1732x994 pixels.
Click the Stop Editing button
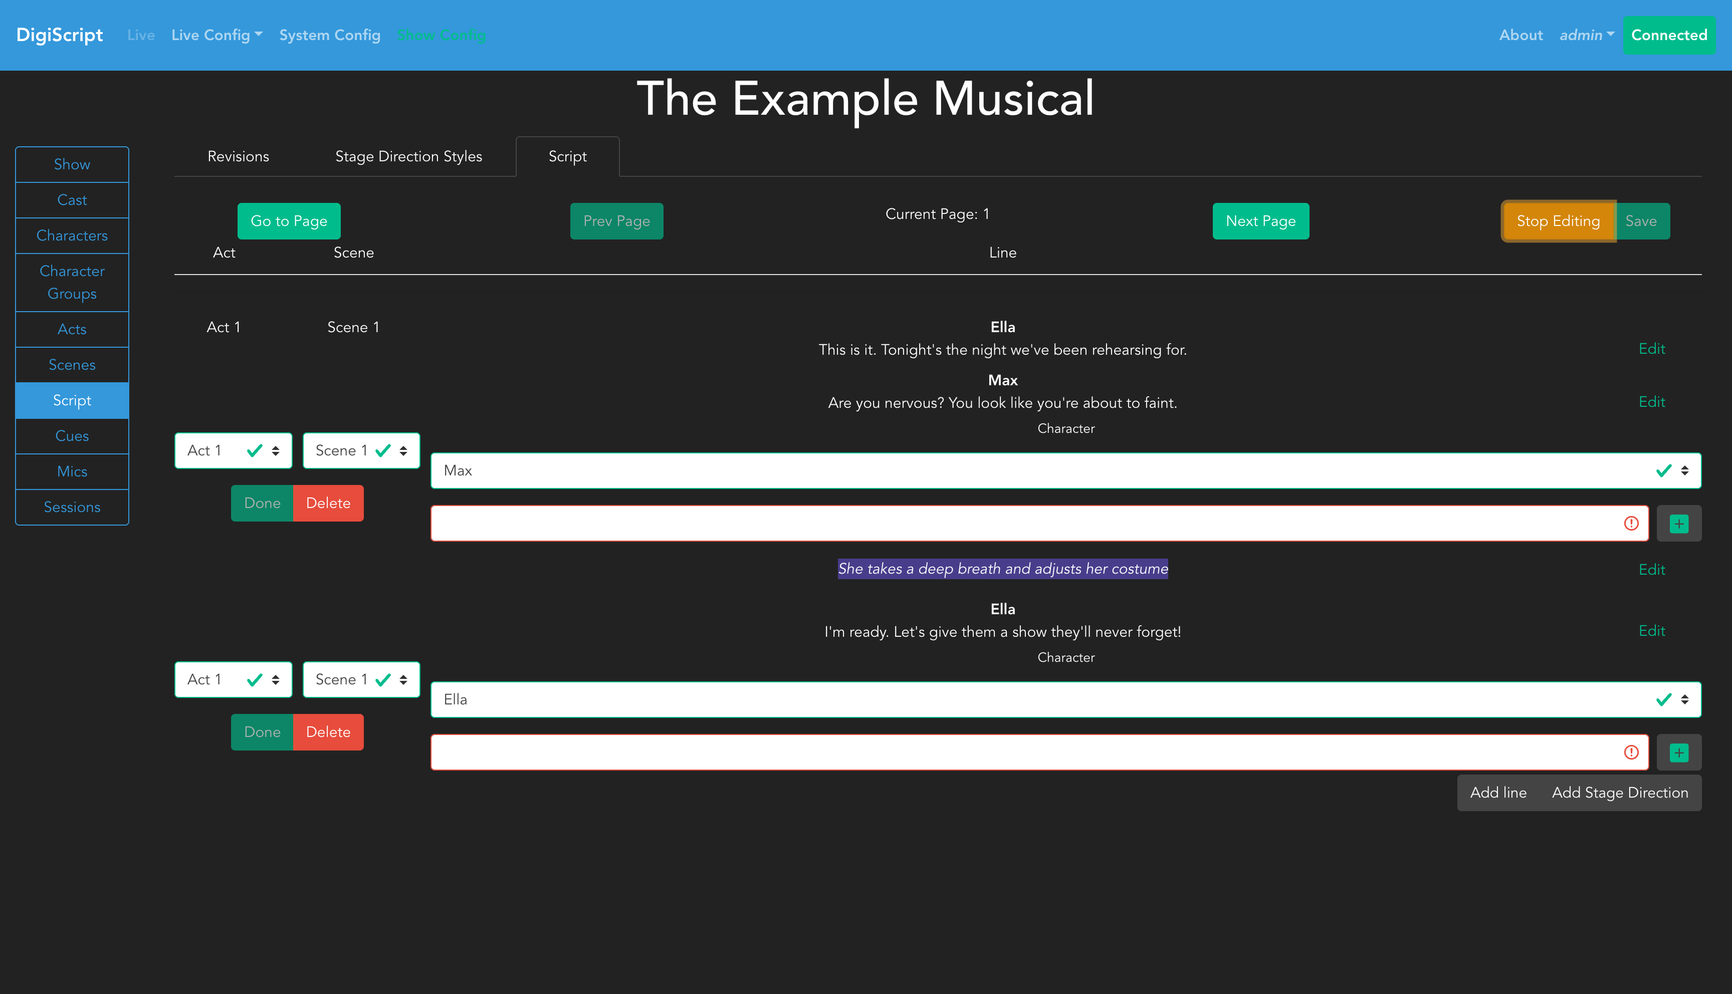(x=1557, y=221)
